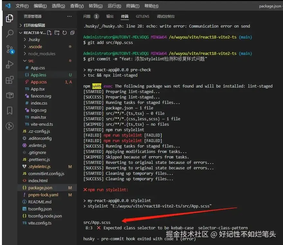Expand the .husky folder
The height and width of the screenshot is (245, 283).
47,39
